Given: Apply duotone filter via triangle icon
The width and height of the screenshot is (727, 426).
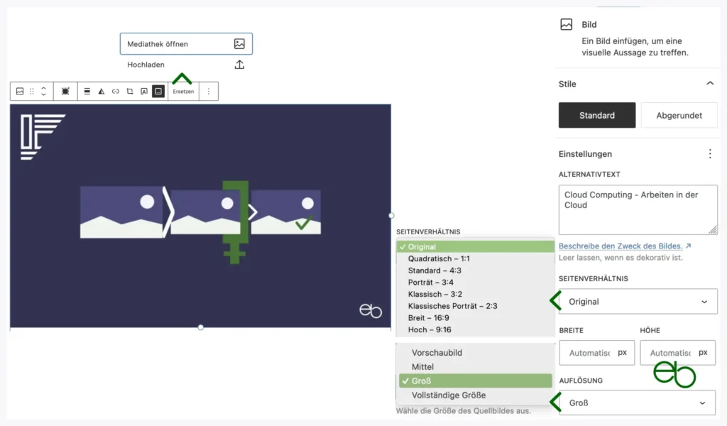Looking at the screenshot, I should tap(101, 92).
